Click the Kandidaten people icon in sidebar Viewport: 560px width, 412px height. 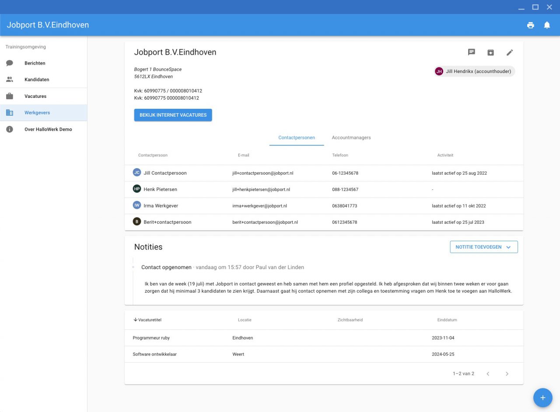coord(9,79)
